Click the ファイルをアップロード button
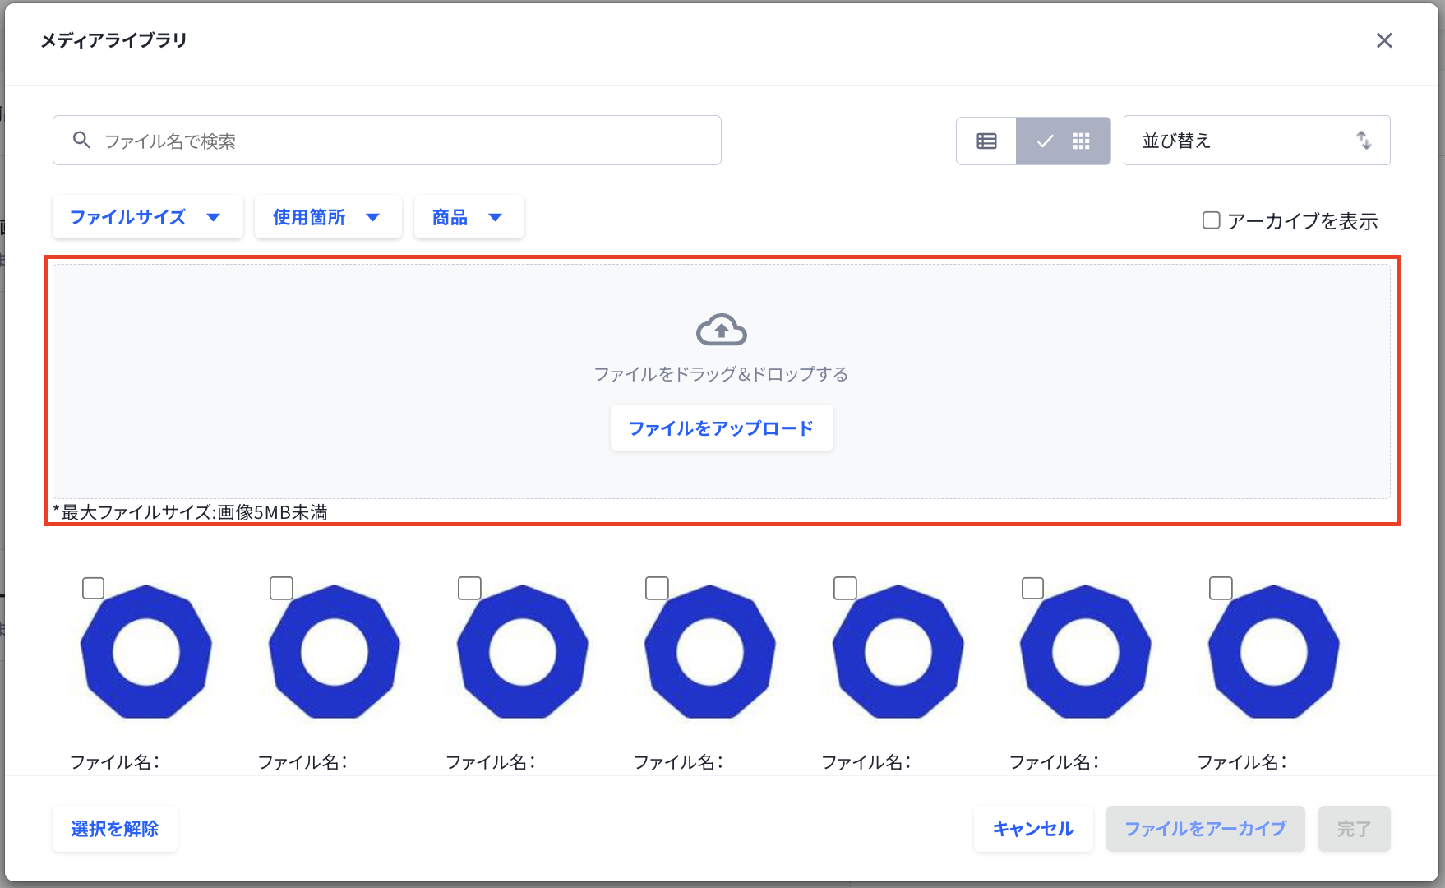Viewport: 1445px width, 888px height. point(722,428)
